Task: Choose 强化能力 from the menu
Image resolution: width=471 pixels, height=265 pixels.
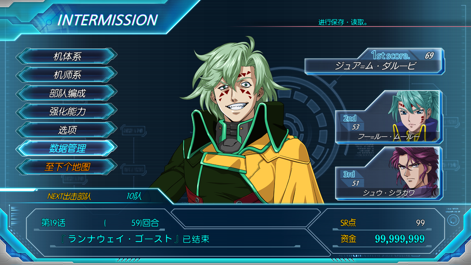Action: tap(67, 112)
